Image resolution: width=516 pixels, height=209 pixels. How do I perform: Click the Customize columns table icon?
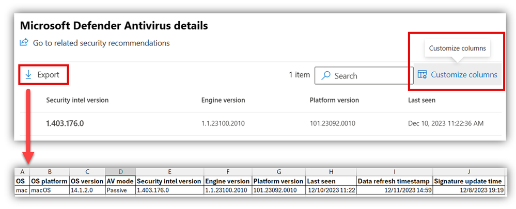pyautogui.click(x=422, y=75)
